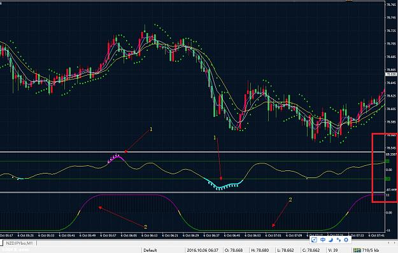Click the lower green level tag on oscillator scale

click(388, 179)
